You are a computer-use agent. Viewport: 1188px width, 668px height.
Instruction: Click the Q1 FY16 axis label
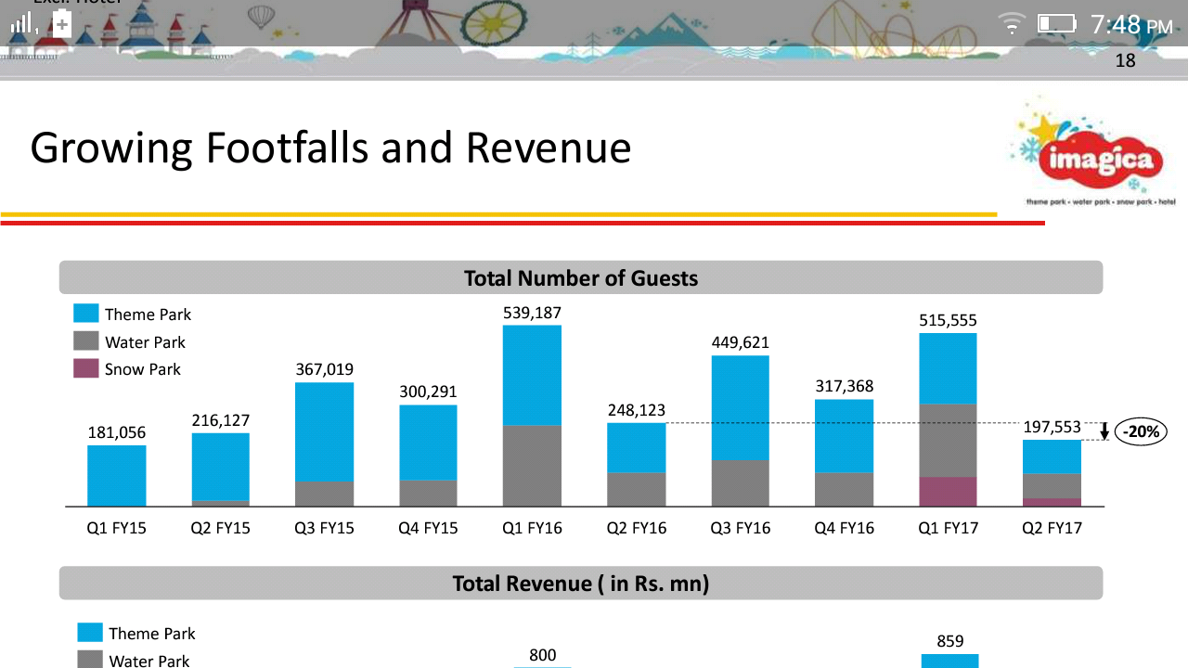pos(533,528)
